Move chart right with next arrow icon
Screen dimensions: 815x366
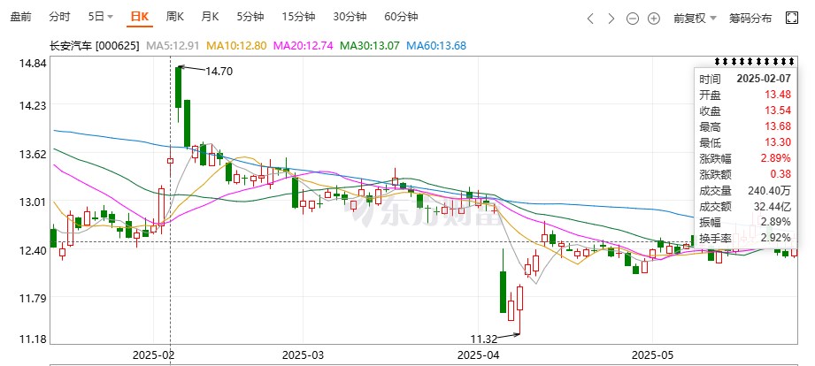[611, 19]
